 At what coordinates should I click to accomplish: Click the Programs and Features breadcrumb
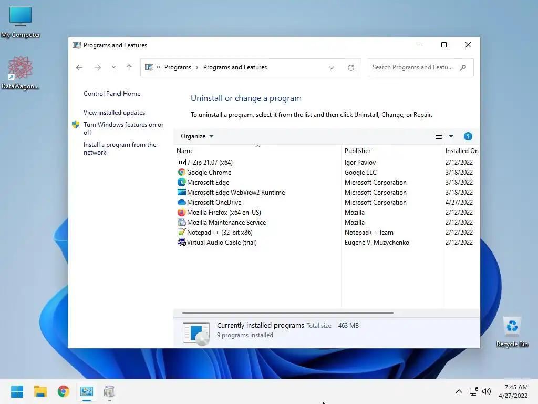point(235,67)
